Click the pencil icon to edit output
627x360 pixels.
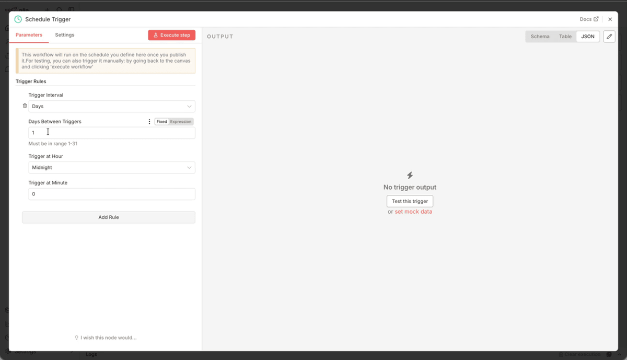coord(609,36)
